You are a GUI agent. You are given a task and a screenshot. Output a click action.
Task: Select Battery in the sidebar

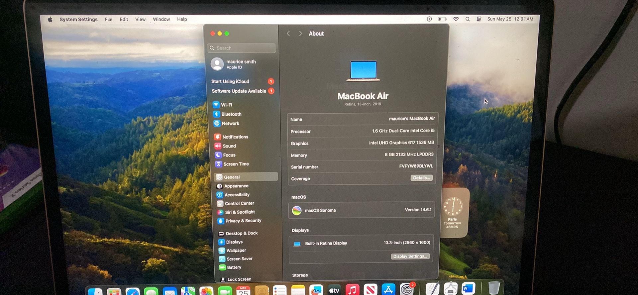[231, 267]
